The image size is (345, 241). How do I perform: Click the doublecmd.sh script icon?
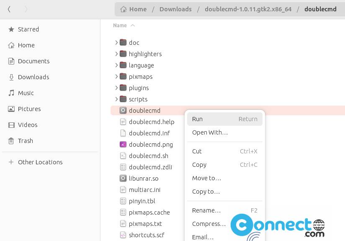coord(123,156)
